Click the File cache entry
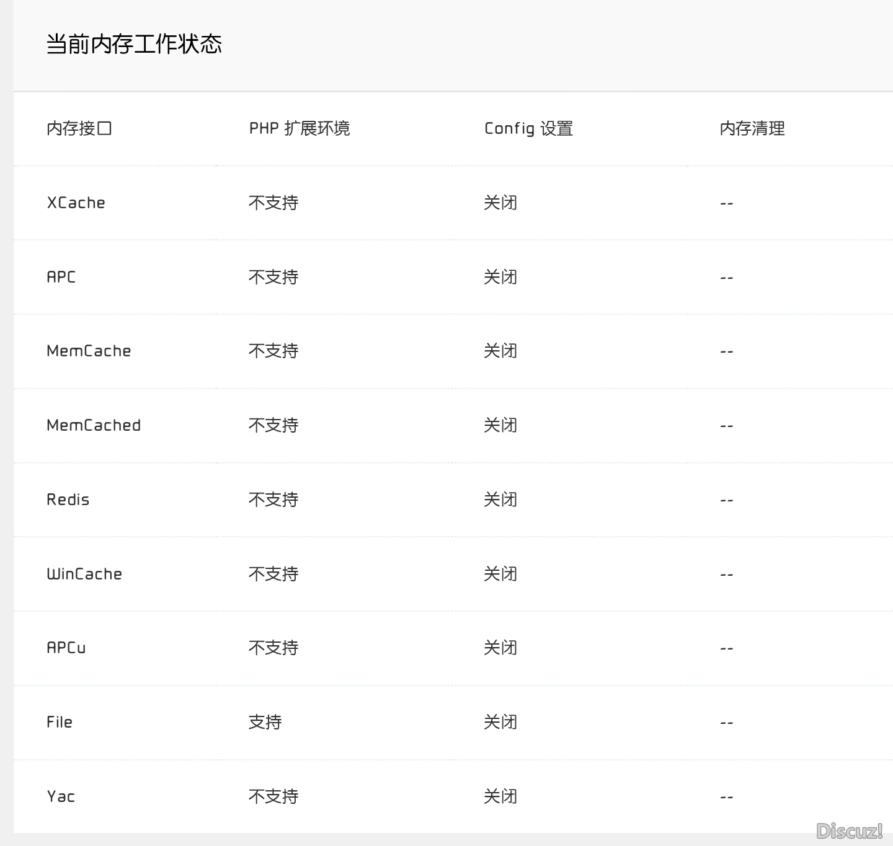The width and height of the screenshot is (893, 846). click(60, 721)
